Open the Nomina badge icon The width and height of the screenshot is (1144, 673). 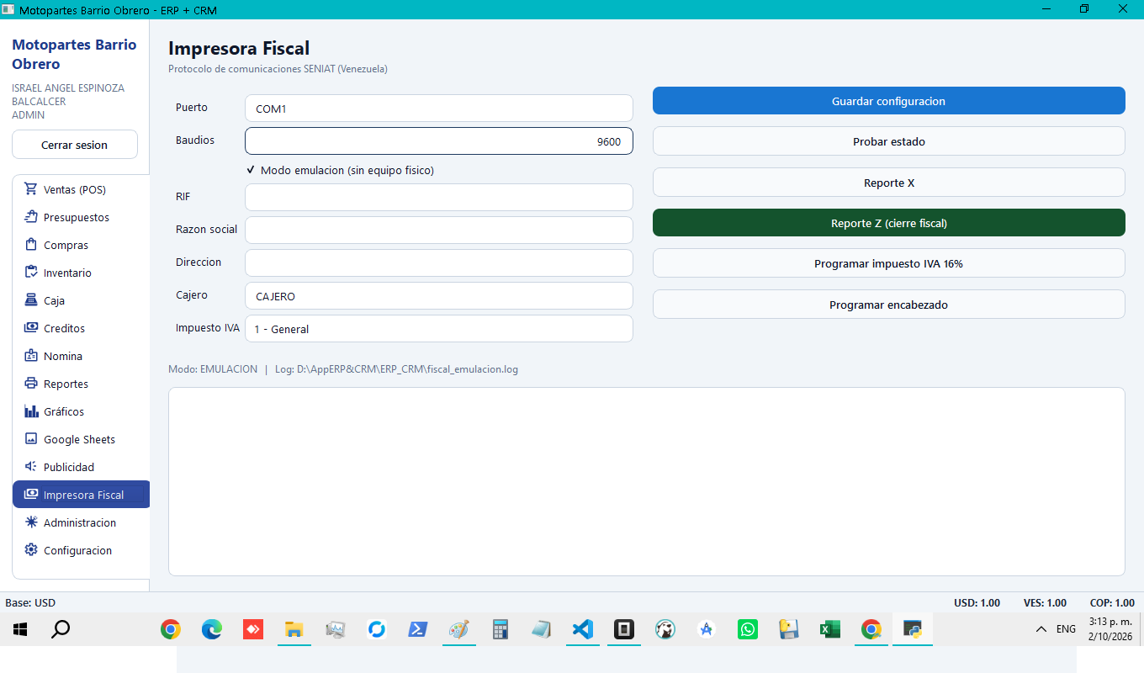pyautogui.click(x=31, y=356)
